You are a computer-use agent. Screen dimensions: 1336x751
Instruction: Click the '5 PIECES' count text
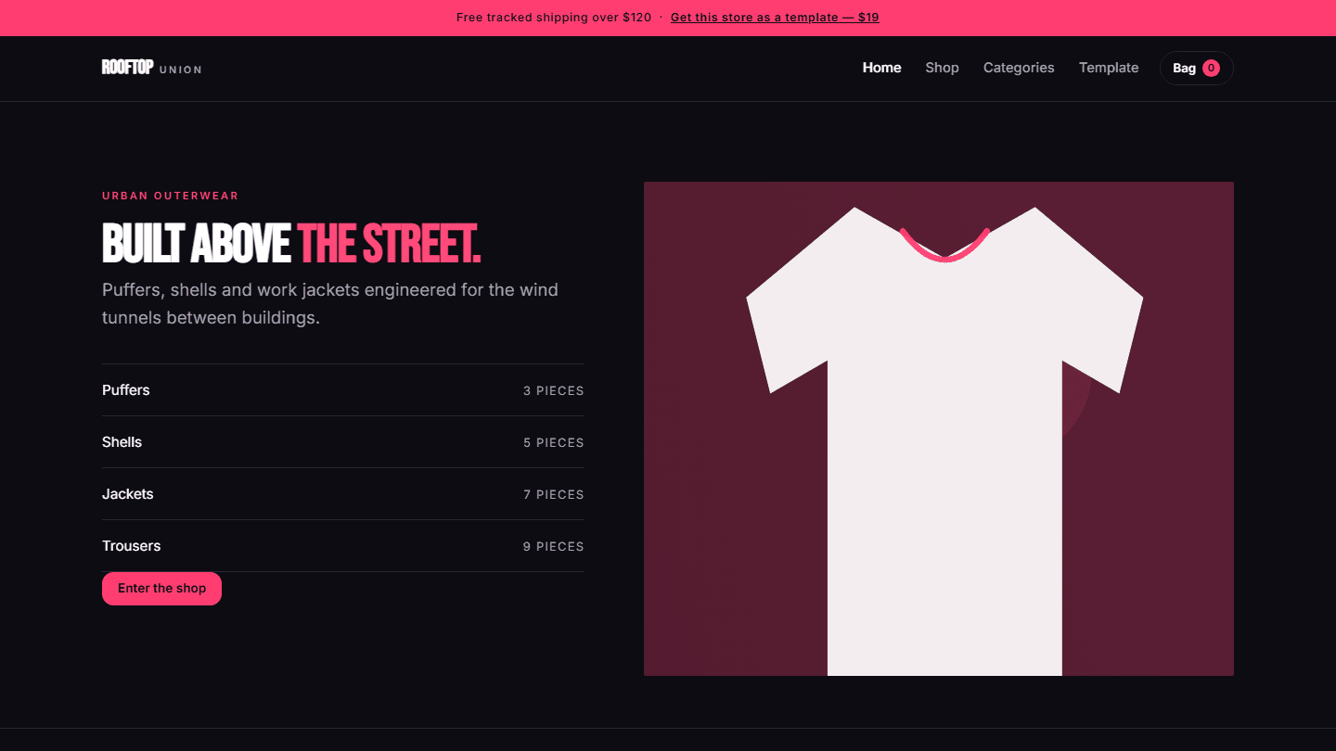[x=554, y=443]
